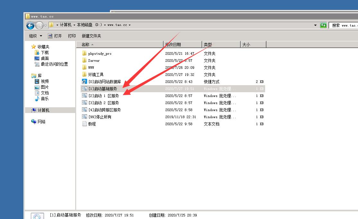Select 计算机 in the navigation pane
358x219 pixels.
point(43,110)
